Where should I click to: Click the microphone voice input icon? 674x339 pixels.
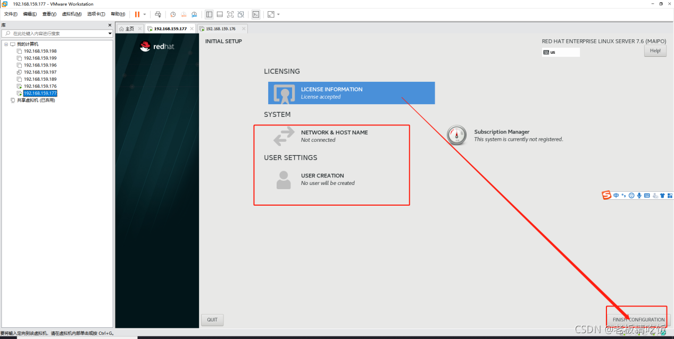tap(639, 196)
